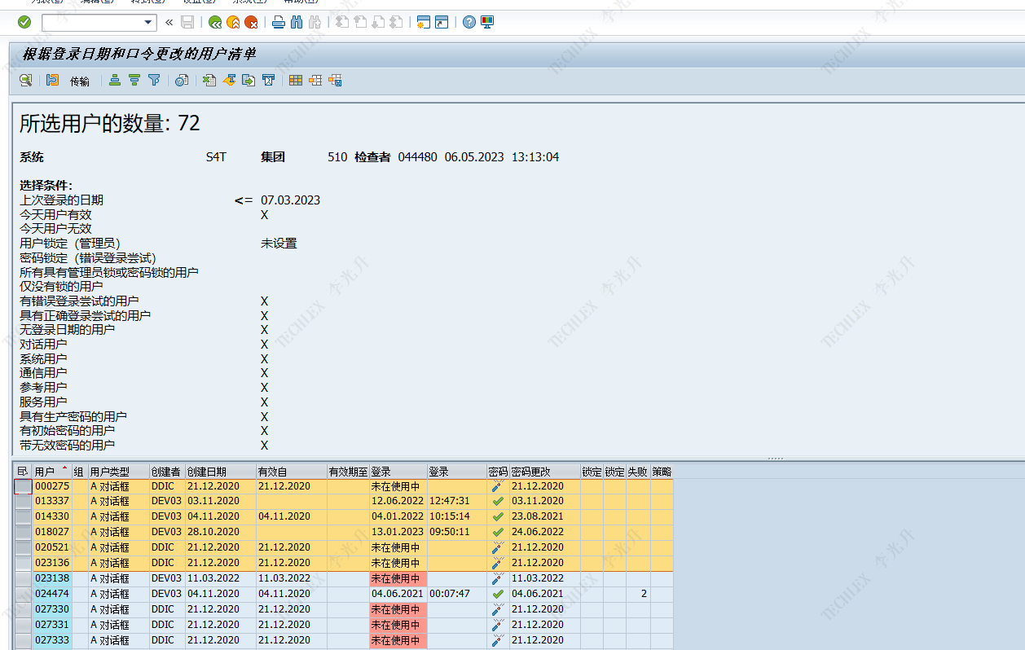Click the blue Help question mark icon

(x=469, y=22)
